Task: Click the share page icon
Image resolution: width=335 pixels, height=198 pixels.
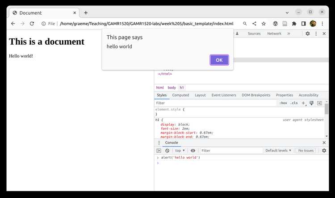Action: [254, 24]
